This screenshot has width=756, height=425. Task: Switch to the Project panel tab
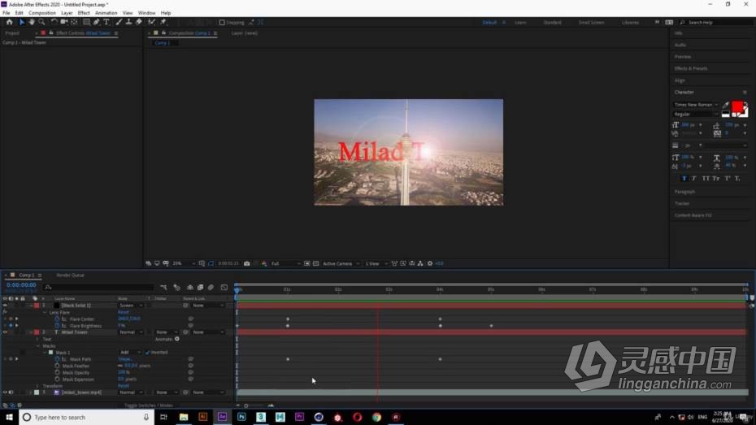tap(12, 33)
